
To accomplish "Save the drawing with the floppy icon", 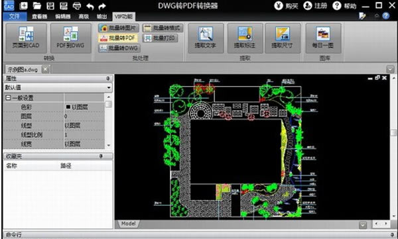I will tap(50, 5).
